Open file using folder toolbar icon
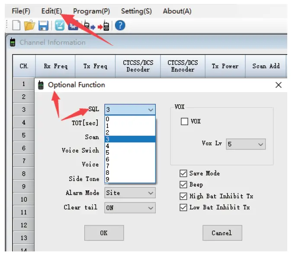 click(29, 26)
